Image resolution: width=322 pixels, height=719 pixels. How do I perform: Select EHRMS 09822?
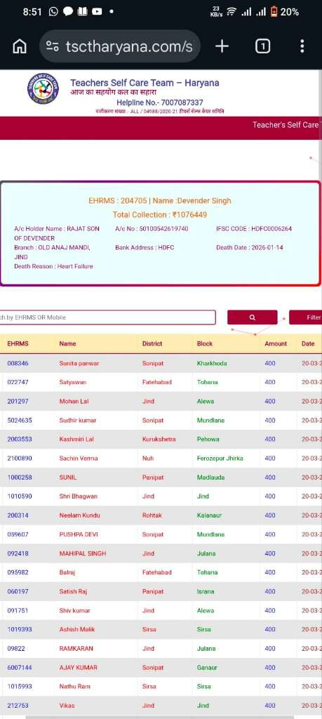[16, 649]
